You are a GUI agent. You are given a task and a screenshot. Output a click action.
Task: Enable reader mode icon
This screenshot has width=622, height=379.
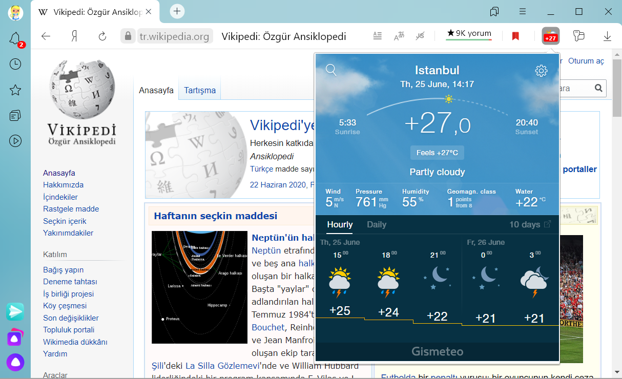tap(378, 36)
